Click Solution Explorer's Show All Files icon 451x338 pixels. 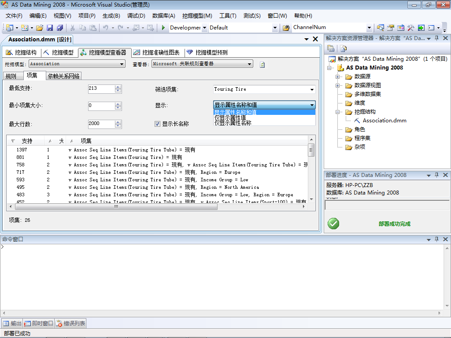click(x=343, y=48)
